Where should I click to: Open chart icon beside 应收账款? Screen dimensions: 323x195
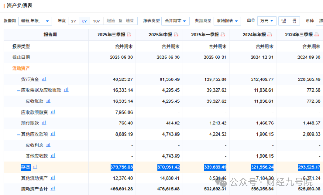(49, 101)
